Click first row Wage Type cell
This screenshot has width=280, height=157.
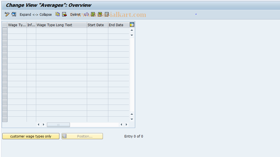17,31
